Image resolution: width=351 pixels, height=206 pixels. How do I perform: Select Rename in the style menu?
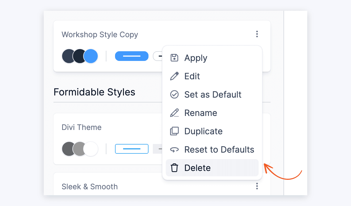click(212, 113)
